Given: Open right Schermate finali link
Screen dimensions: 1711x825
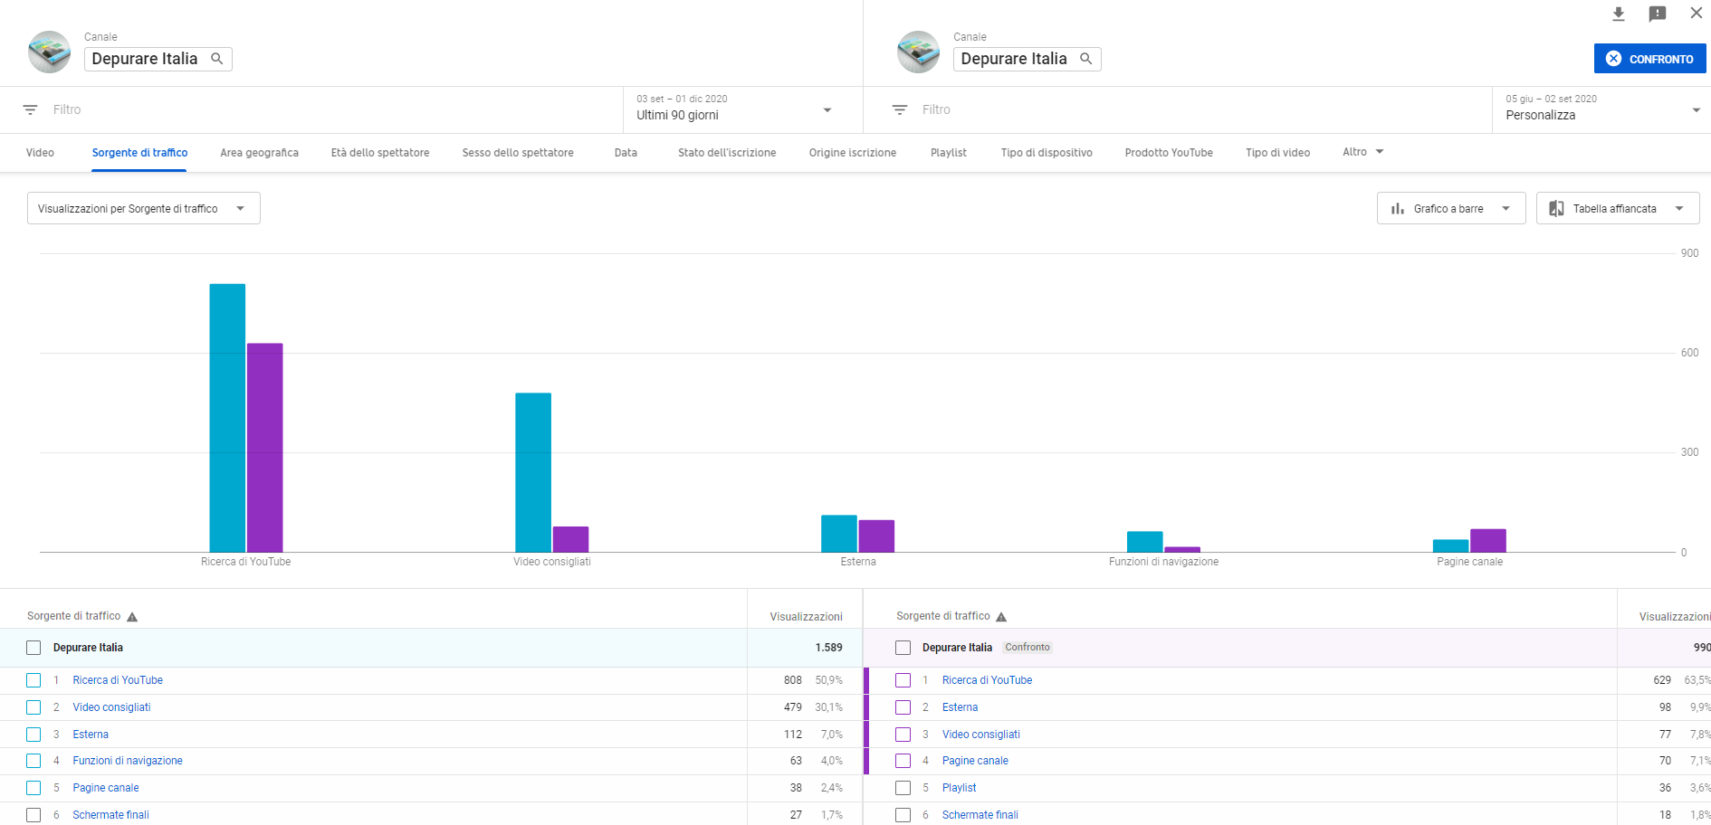Looking at the screenshot, I should point(980,815).
